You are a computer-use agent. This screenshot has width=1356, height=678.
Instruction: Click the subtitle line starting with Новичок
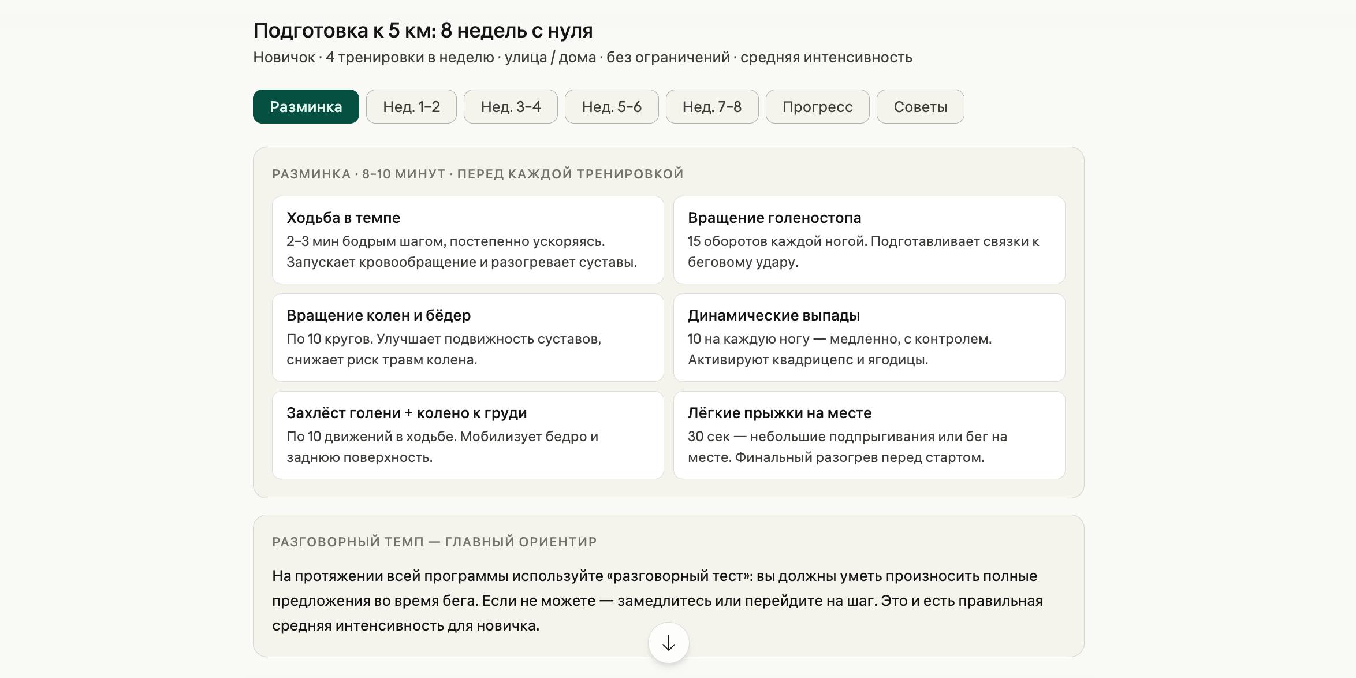582,58
